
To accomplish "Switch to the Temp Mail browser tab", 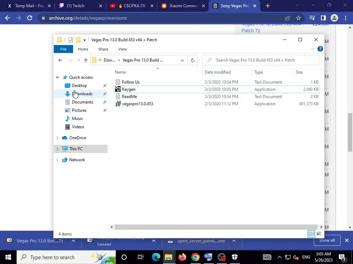I will [29, 6].
